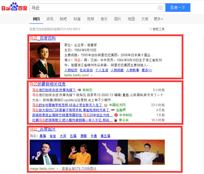This screenshot has height=174, width=204.
Task: Expand dropdown arrow next to image.baidu.com
Action: (x=57, y=169)
